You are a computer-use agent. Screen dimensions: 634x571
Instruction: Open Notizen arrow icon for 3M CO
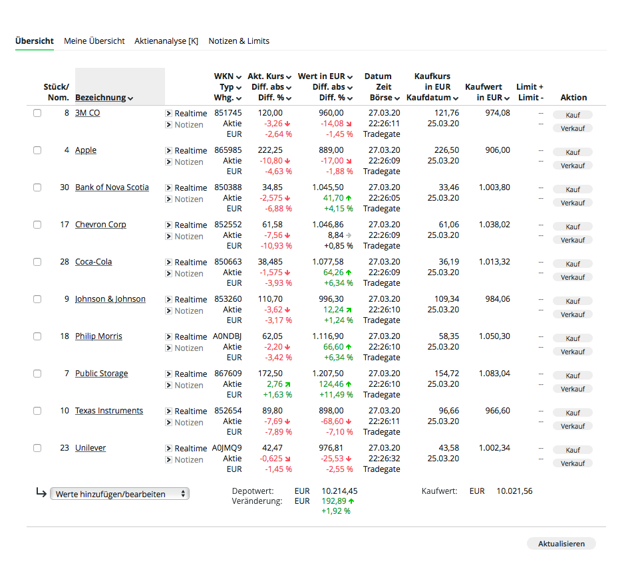(168, 125)
